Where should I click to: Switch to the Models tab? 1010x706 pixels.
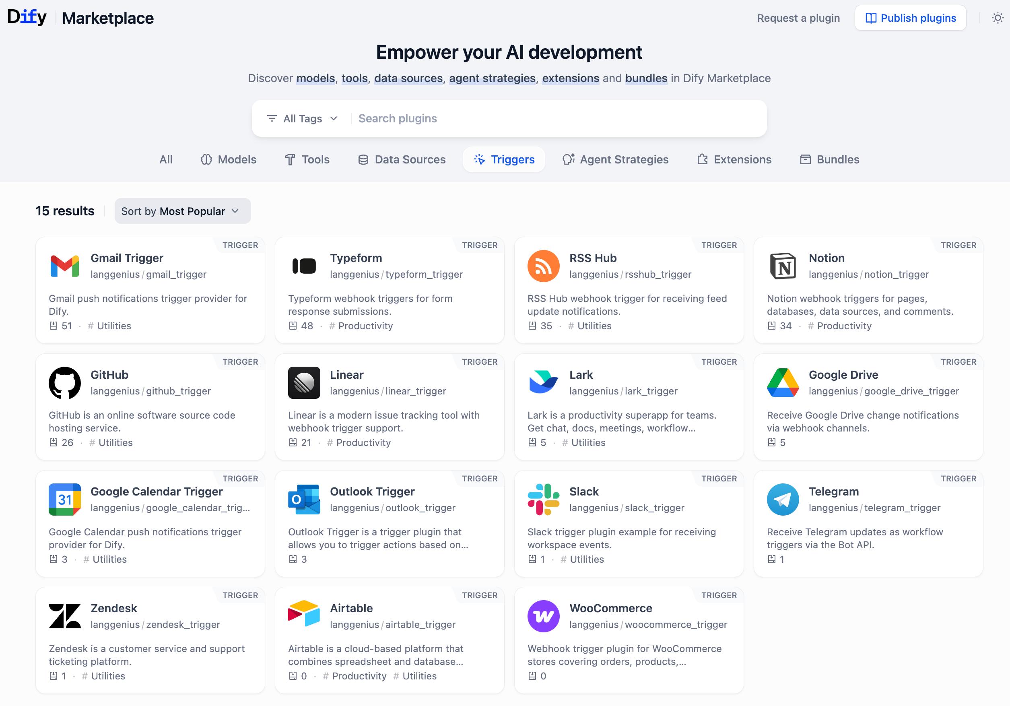coord(228,159)
